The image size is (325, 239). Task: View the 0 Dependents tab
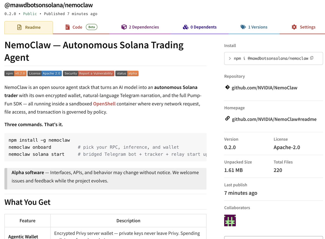[199, 27]
